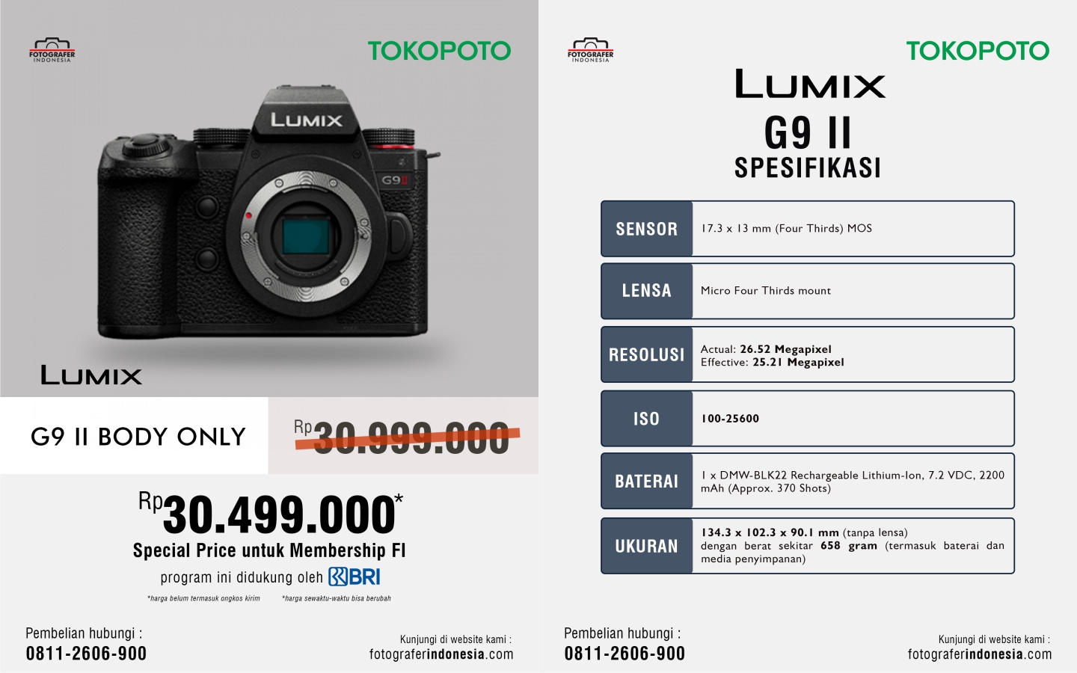Screen dimensions: 1077x673
Task: Select the ISO specification label
Action: pyautogui.click(x=647, y=419)
